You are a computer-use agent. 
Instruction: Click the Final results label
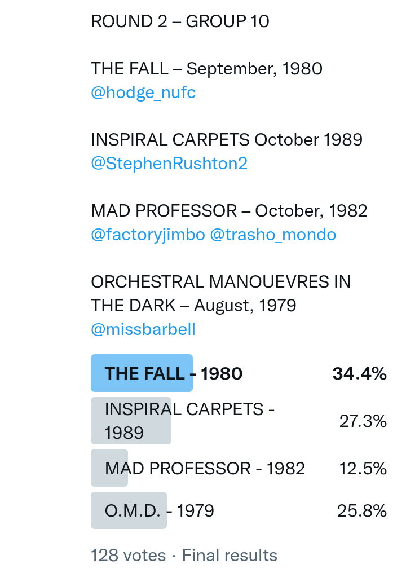tap(230, 556)
